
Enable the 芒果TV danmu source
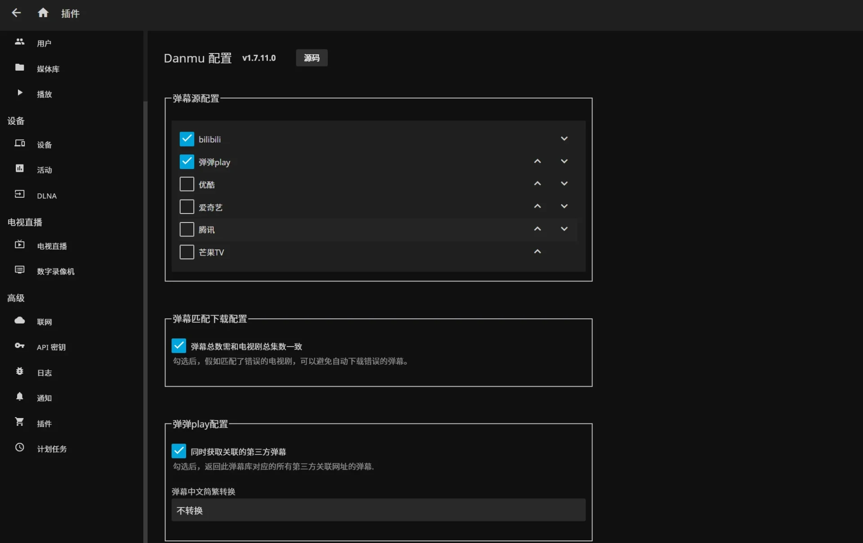pos(187,252)
